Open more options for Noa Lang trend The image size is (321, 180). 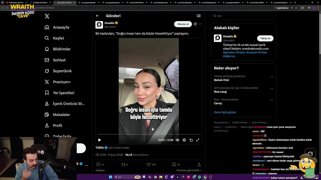coord(272,88)
